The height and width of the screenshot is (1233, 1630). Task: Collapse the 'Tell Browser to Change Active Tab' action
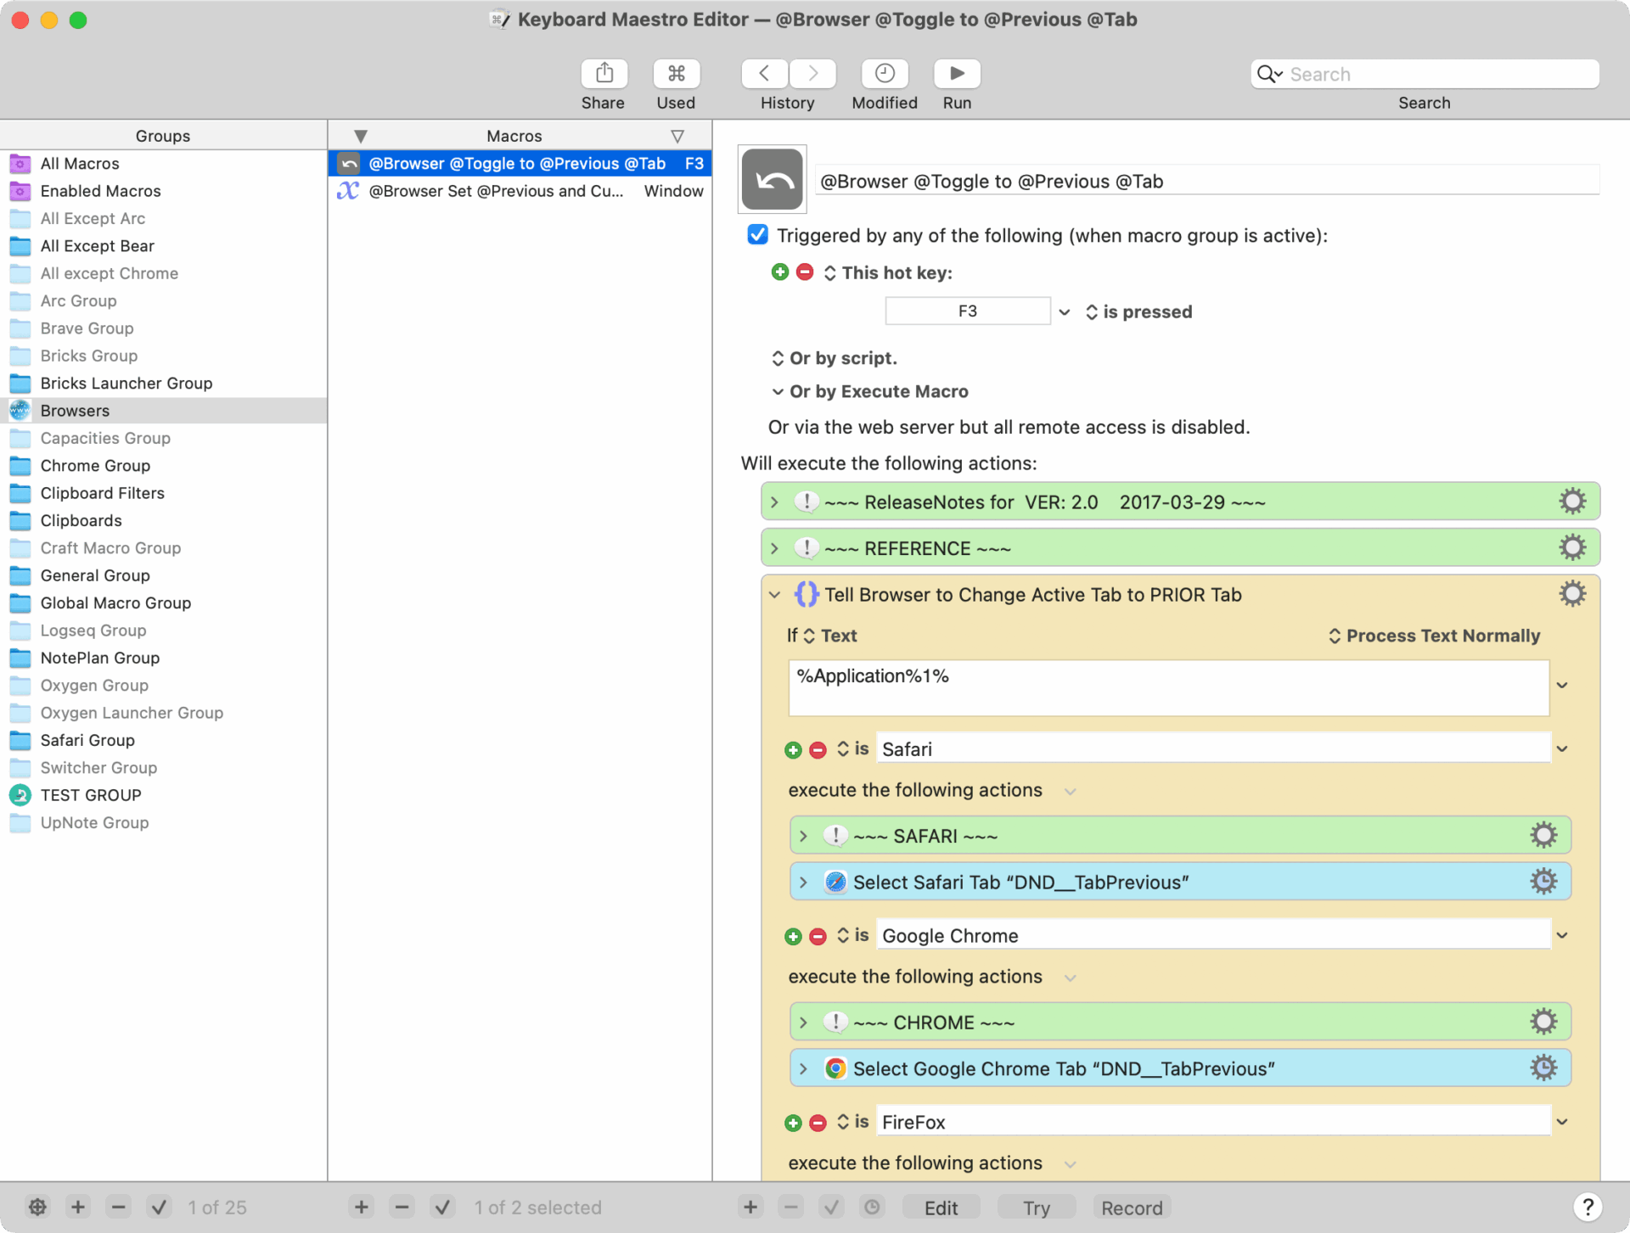click(774, 595)
